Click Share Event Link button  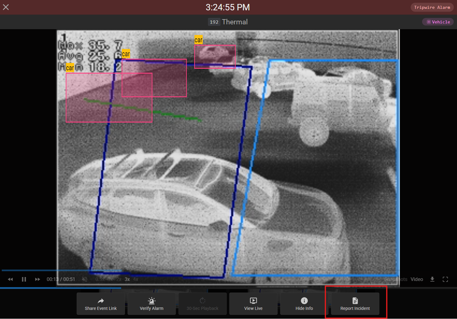point(101,304)
